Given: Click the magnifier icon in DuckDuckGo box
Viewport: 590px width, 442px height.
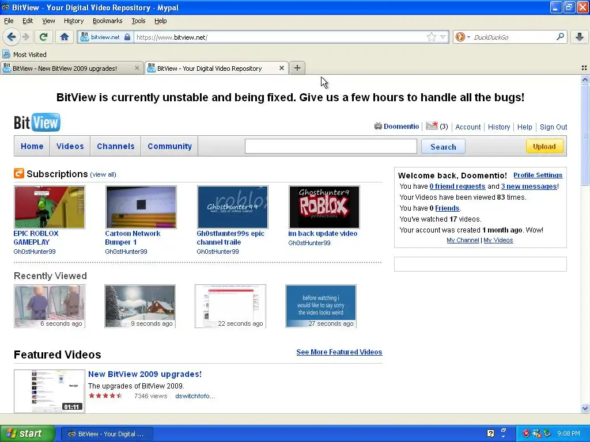Looking at the screenshot, I should 560,37.
